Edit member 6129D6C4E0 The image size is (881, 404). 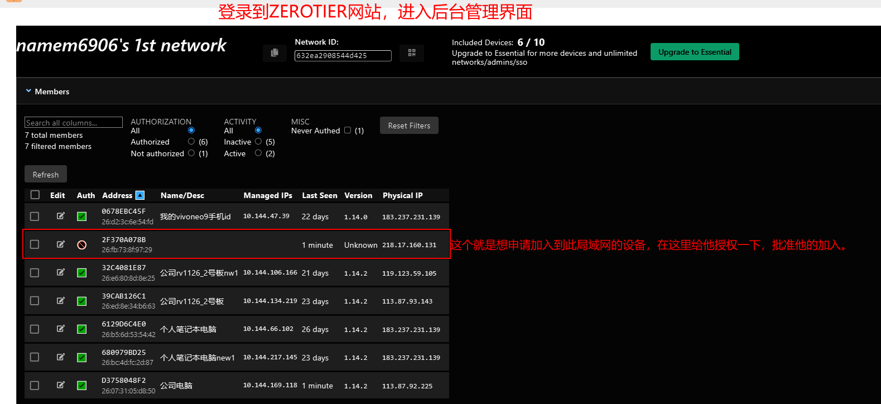(61, 329)
